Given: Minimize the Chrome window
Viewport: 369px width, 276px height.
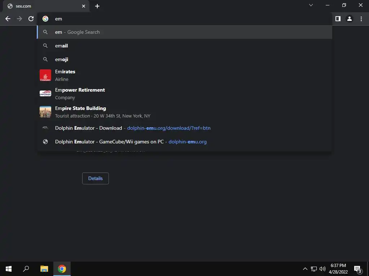Looking at the screenshot, I should click(x=328, y=5).
